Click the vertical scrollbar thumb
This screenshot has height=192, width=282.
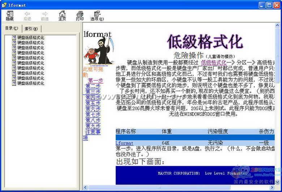(x=277, y=55)
